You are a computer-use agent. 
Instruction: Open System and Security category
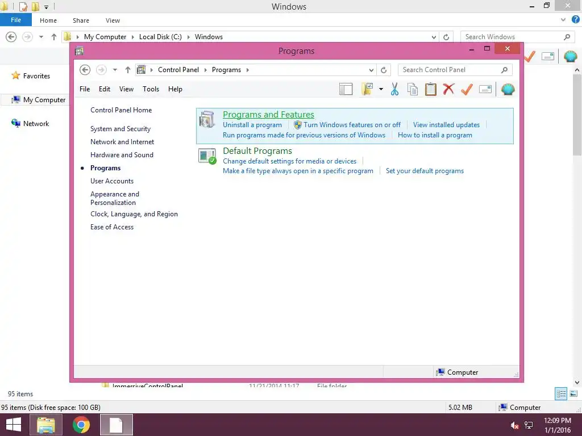coord(120,129)
